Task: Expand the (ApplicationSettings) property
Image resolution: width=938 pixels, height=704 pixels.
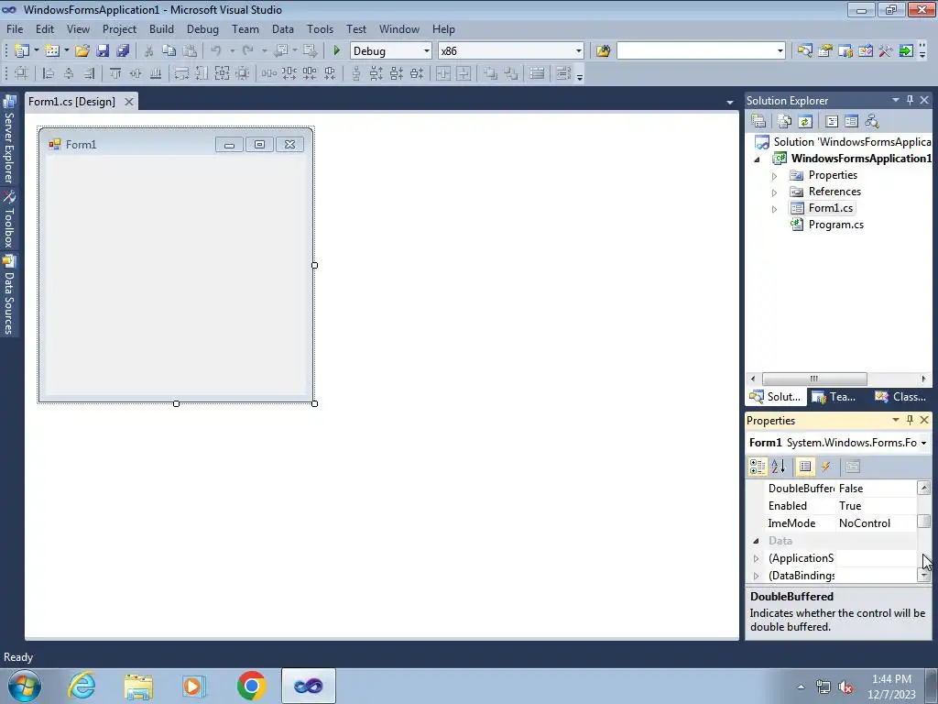Action: point(756,558)
